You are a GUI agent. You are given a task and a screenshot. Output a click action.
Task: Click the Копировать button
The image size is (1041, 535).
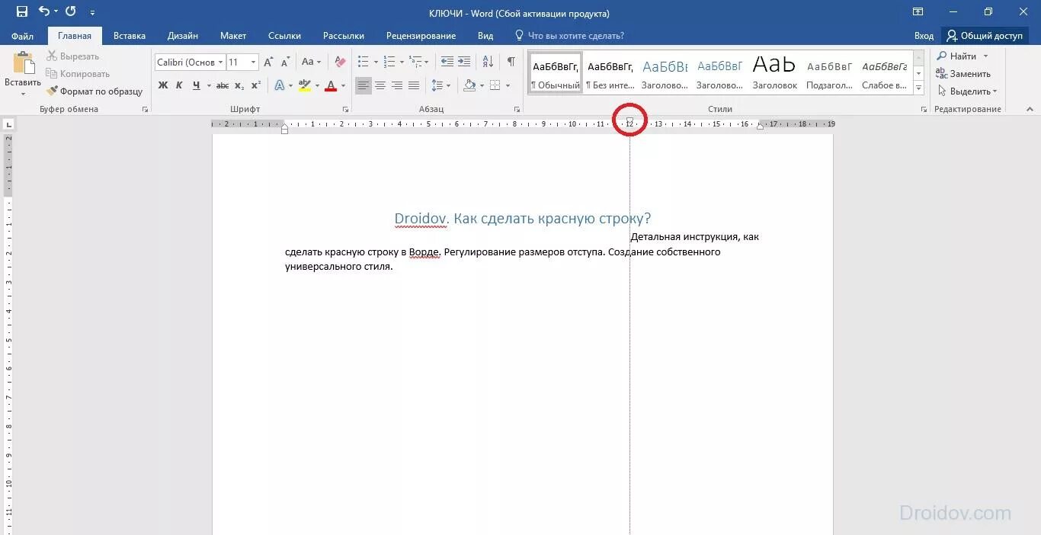[x=78, y=74]
